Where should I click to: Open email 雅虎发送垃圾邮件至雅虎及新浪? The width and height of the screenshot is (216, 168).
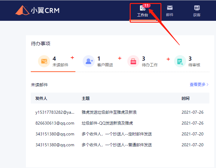click(x=109, y=112)
